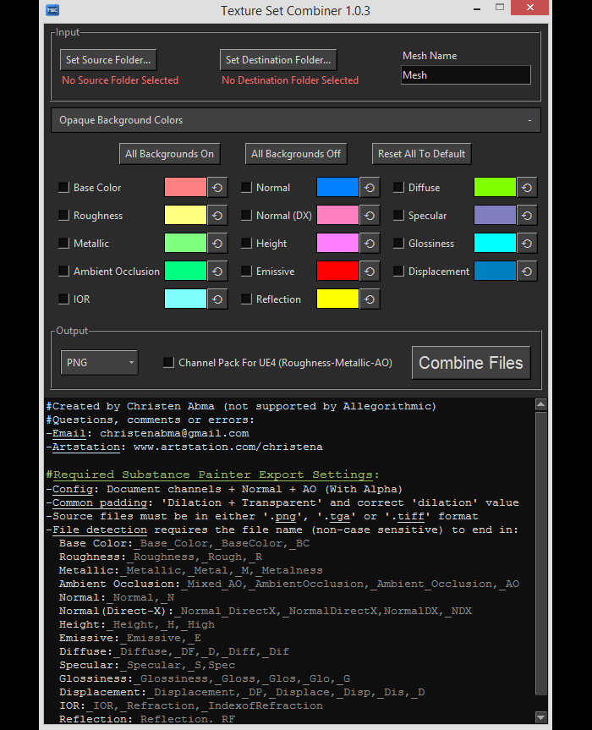Viewport: 592px width, 730px height.
Task: Pick the Metallic light green swatch
Action: pos(185,243)
